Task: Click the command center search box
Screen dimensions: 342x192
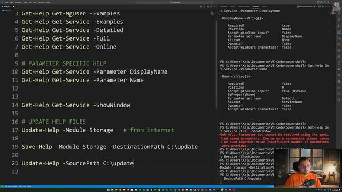Action: (175, 2)
